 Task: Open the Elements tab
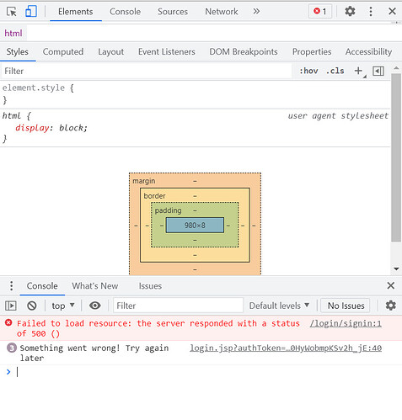click(76, 12)
